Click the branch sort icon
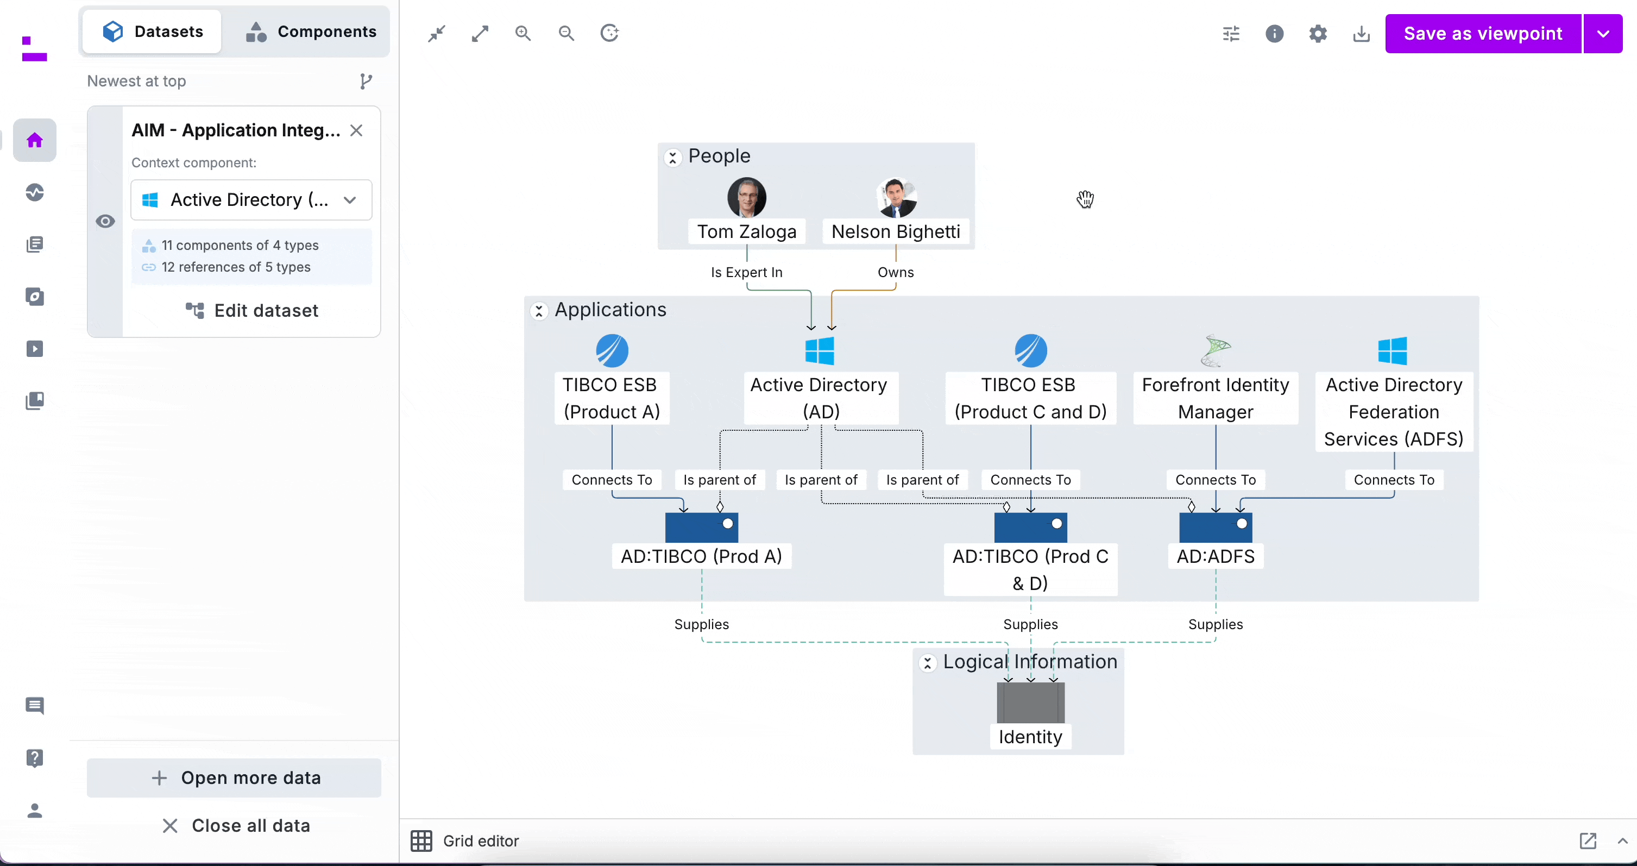Viewport: 1637px width, 866px height. click(366, 81)
